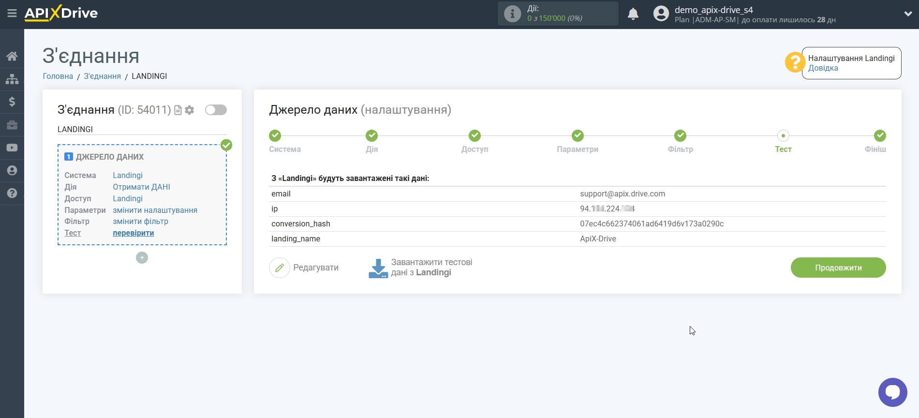This screenshot has height=418, width=919.
Task: Click Landingi system link
Action: [x=128, y=175]
